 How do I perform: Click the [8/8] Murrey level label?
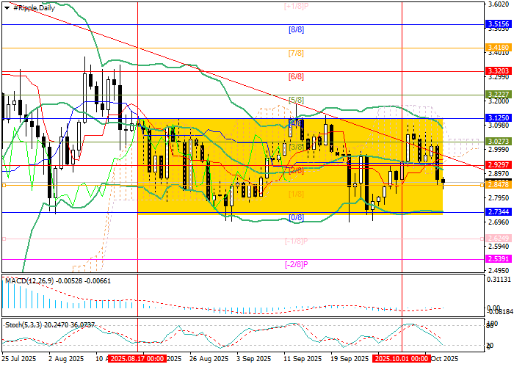[x=296, y=30]
